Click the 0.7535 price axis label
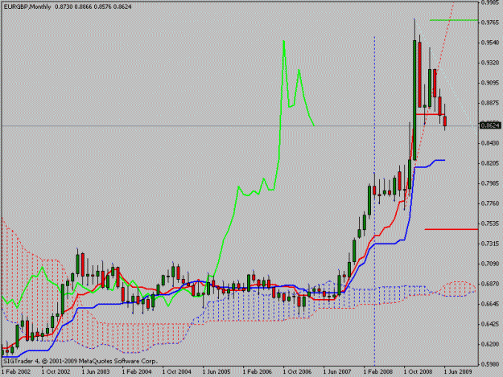Screen dimensions: 503x377 click(490, 223)
